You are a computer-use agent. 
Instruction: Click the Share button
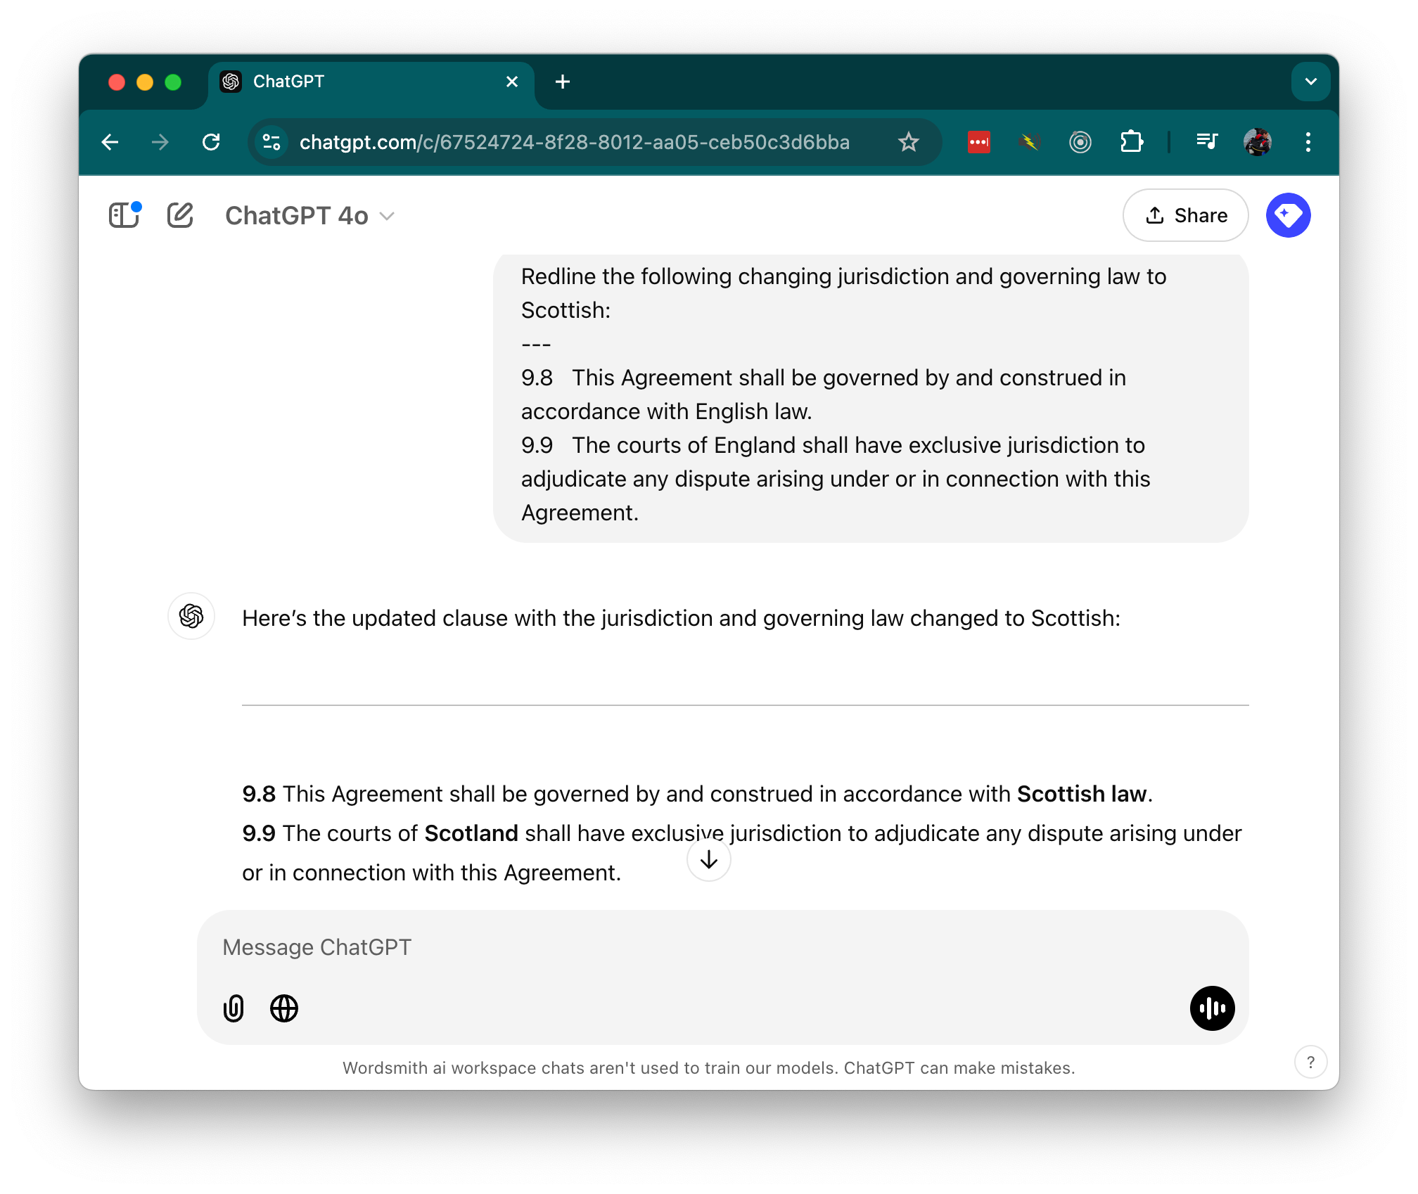tap(1185, 215)
